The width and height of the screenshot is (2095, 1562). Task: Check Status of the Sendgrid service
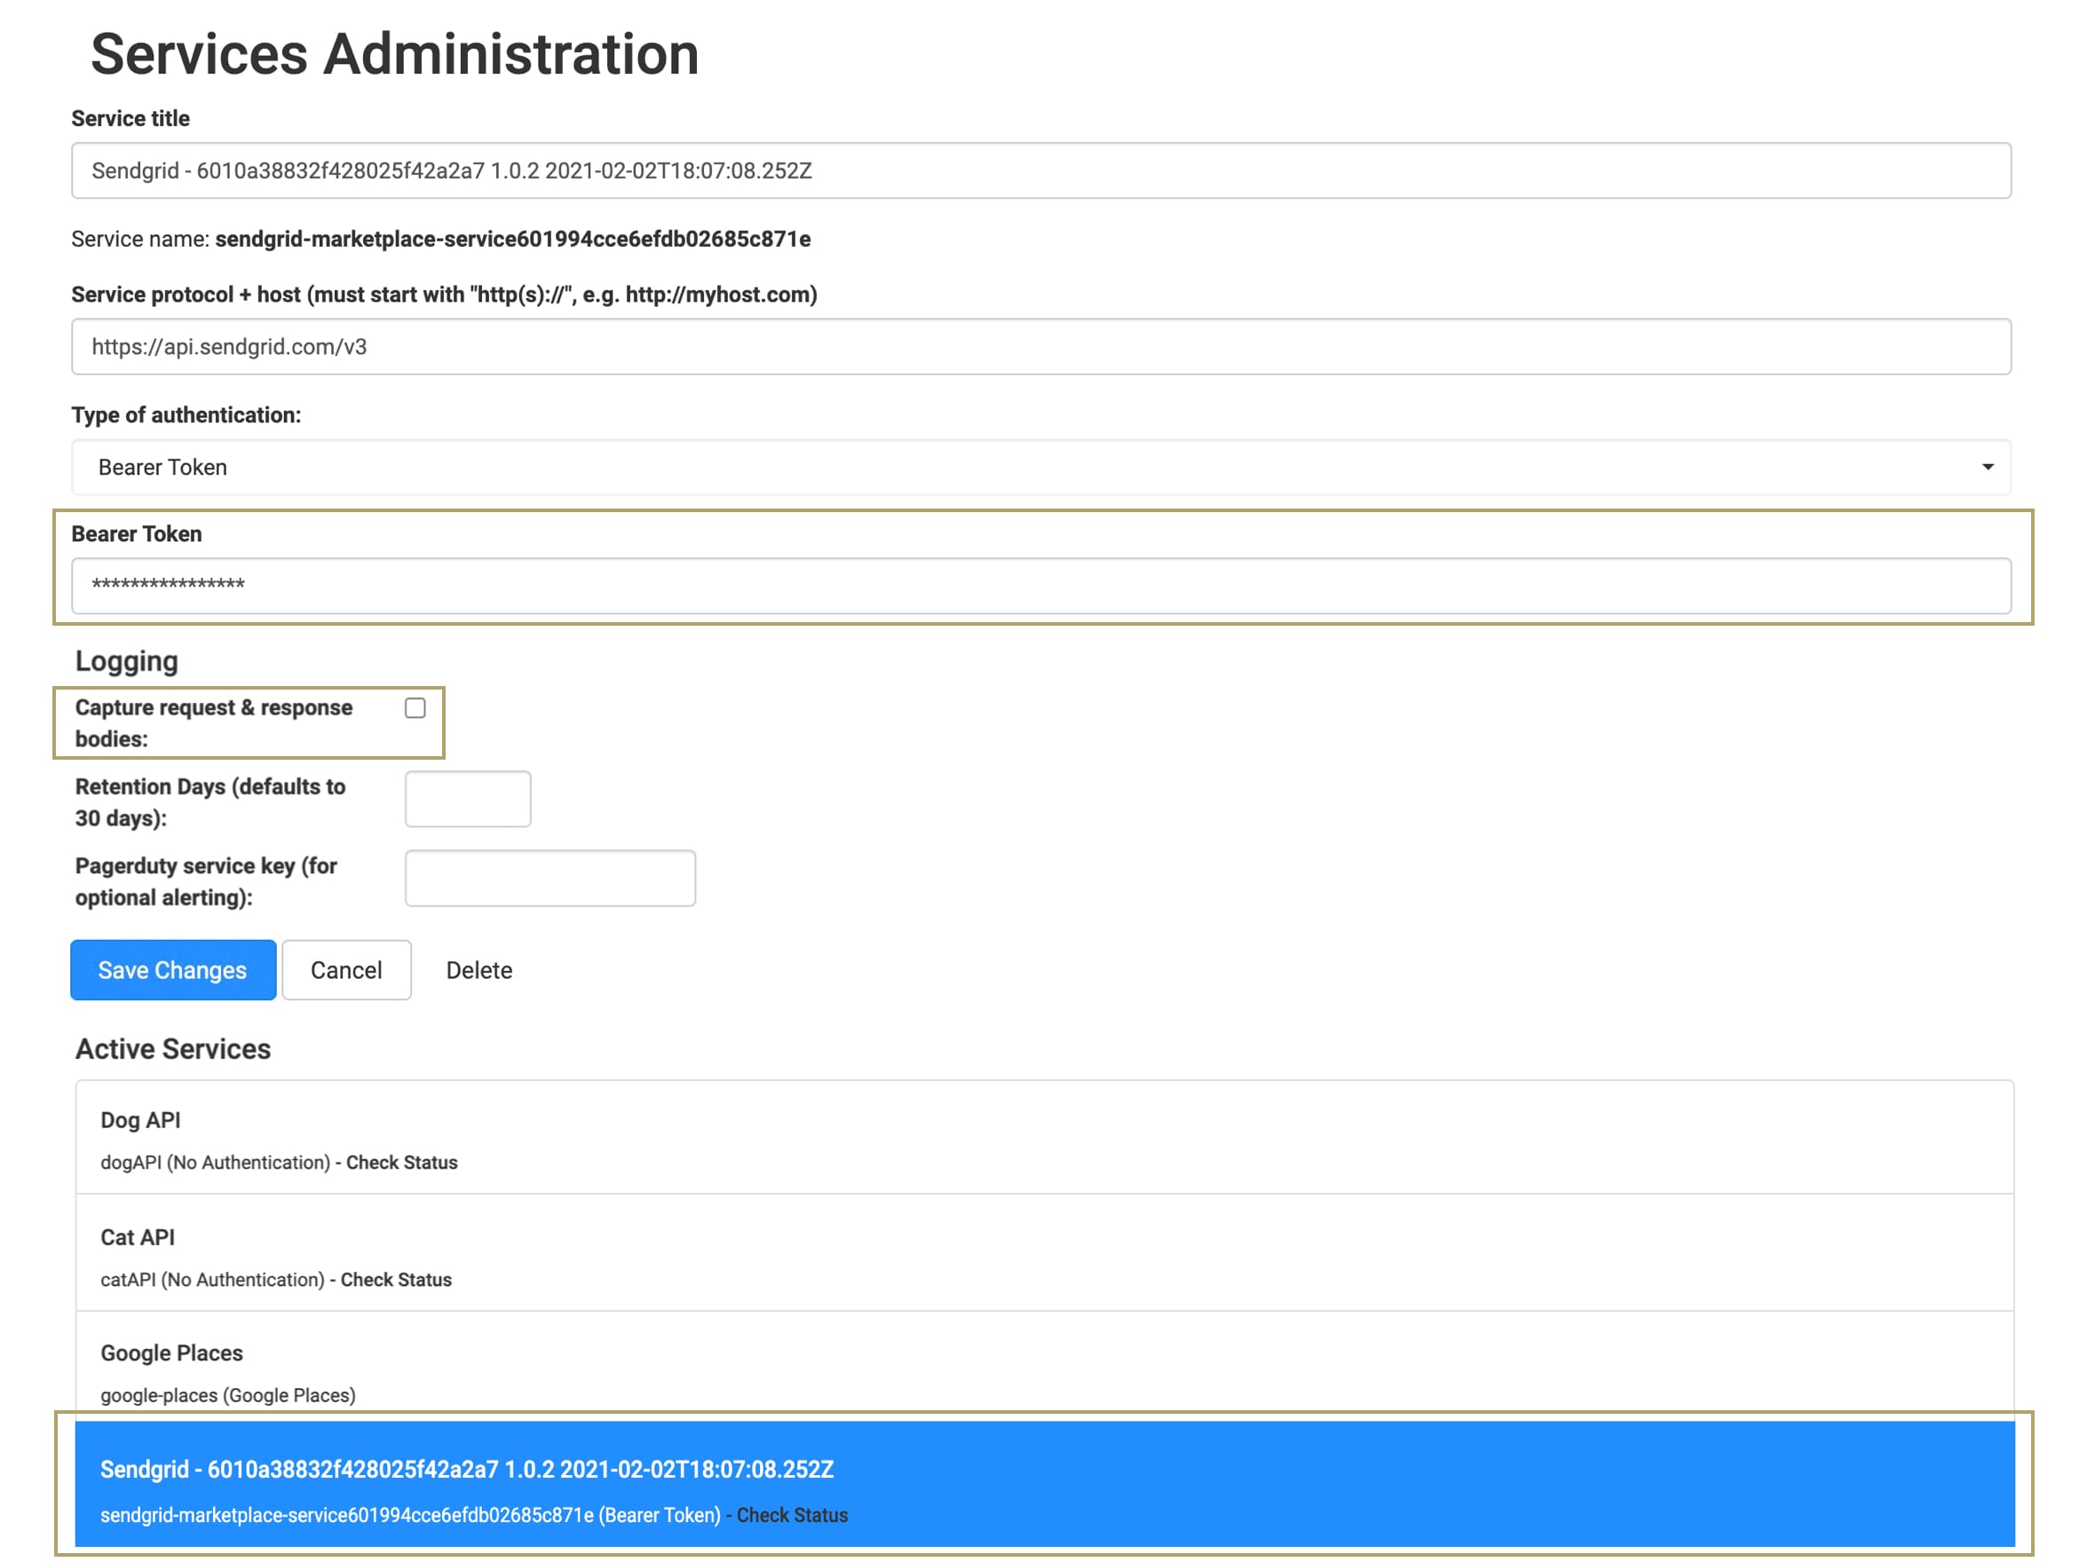[793, 1515]
